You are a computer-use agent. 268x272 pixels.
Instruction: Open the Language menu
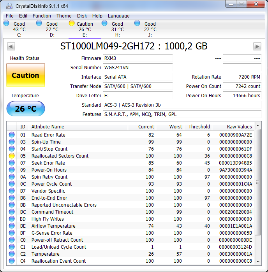119,16
